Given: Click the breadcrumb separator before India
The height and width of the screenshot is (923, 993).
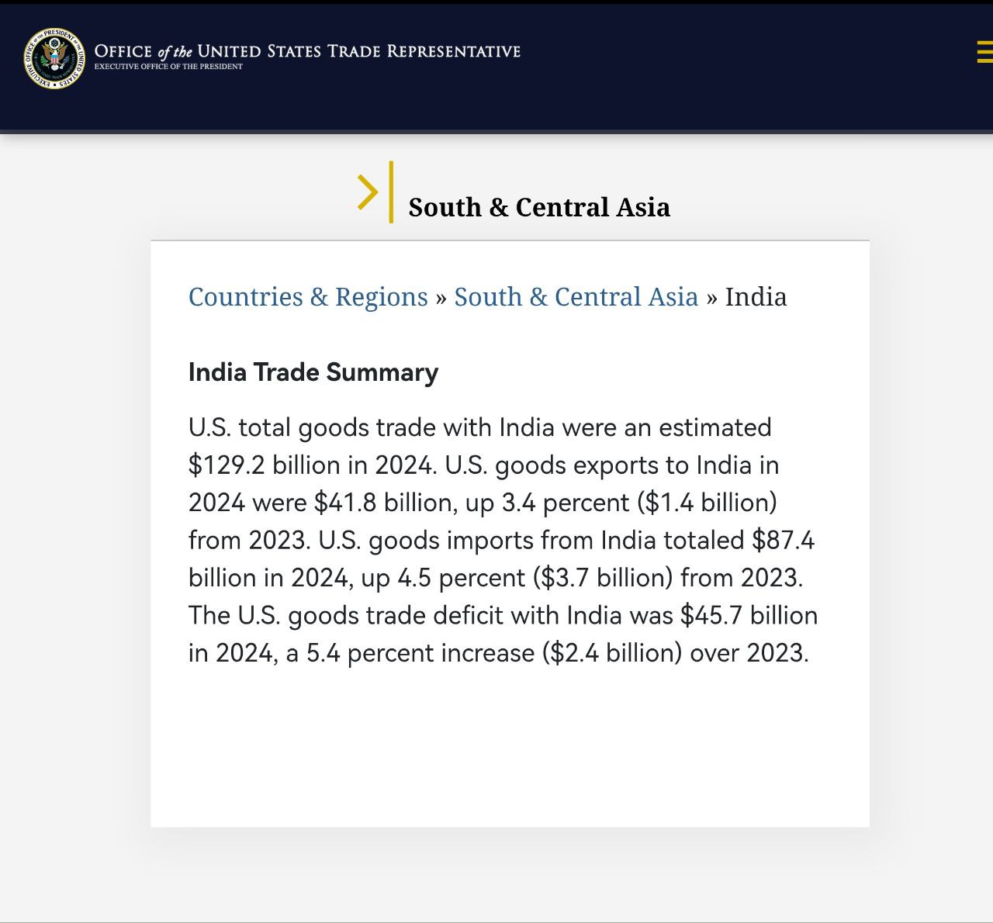Looking at the screenshot, I should [x=711, y=298].
